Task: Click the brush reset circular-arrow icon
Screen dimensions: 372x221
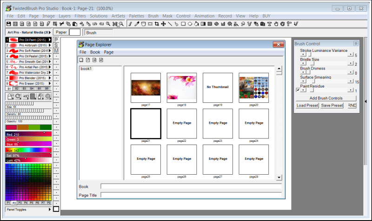Action: point(18,96)
